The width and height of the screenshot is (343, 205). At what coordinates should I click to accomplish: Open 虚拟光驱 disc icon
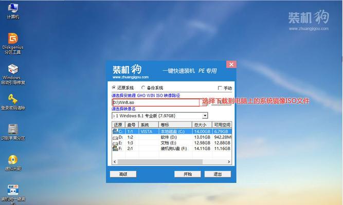point(13,162)
